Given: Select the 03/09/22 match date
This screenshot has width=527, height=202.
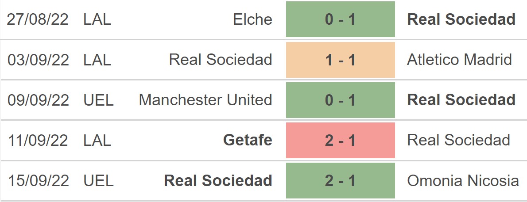Looking at the screenshot, I should (x=38, y=60).
